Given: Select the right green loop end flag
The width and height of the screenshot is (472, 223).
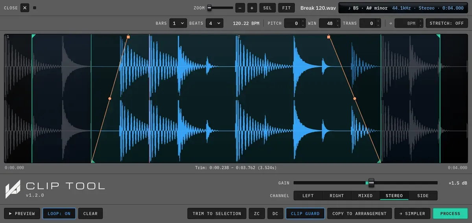Looking at the screenshot, I should pos(439,36).
